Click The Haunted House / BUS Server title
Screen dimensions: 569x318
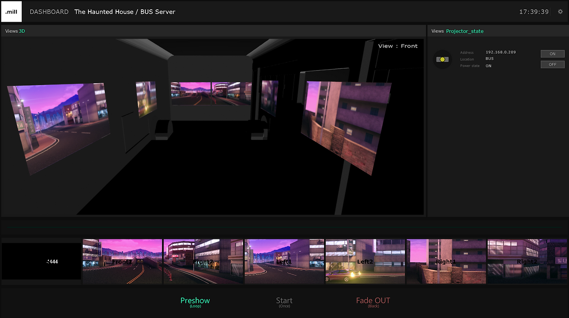tap(124, 12)
